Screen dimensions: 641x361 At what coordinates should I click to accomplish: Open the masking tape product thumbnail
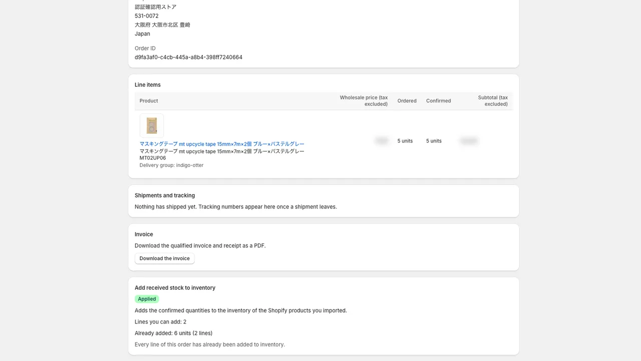(152, 125)
